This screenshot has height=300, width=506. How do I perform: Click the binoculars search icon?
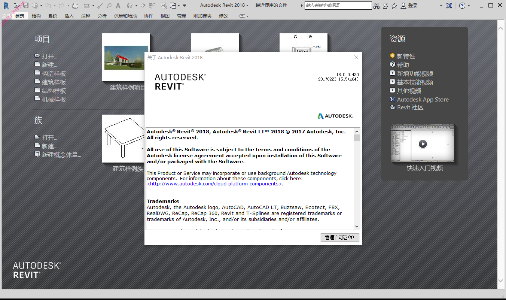point(376,6)
